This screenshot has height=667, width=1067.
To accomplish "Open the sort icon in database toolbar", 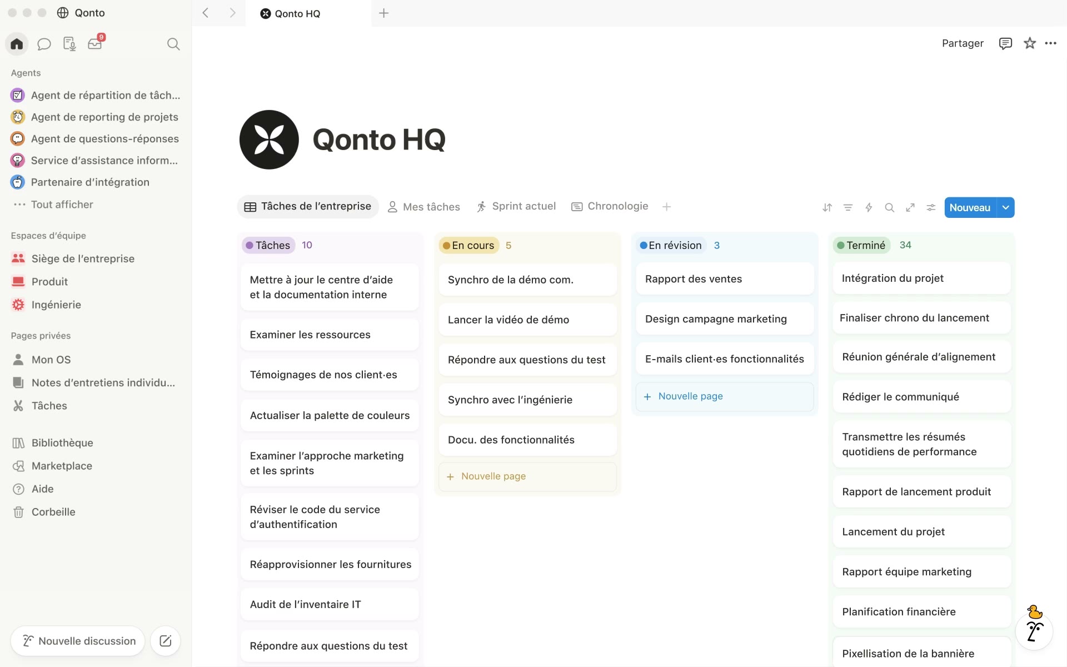I will pyautogui.click(x=827, y=207).
